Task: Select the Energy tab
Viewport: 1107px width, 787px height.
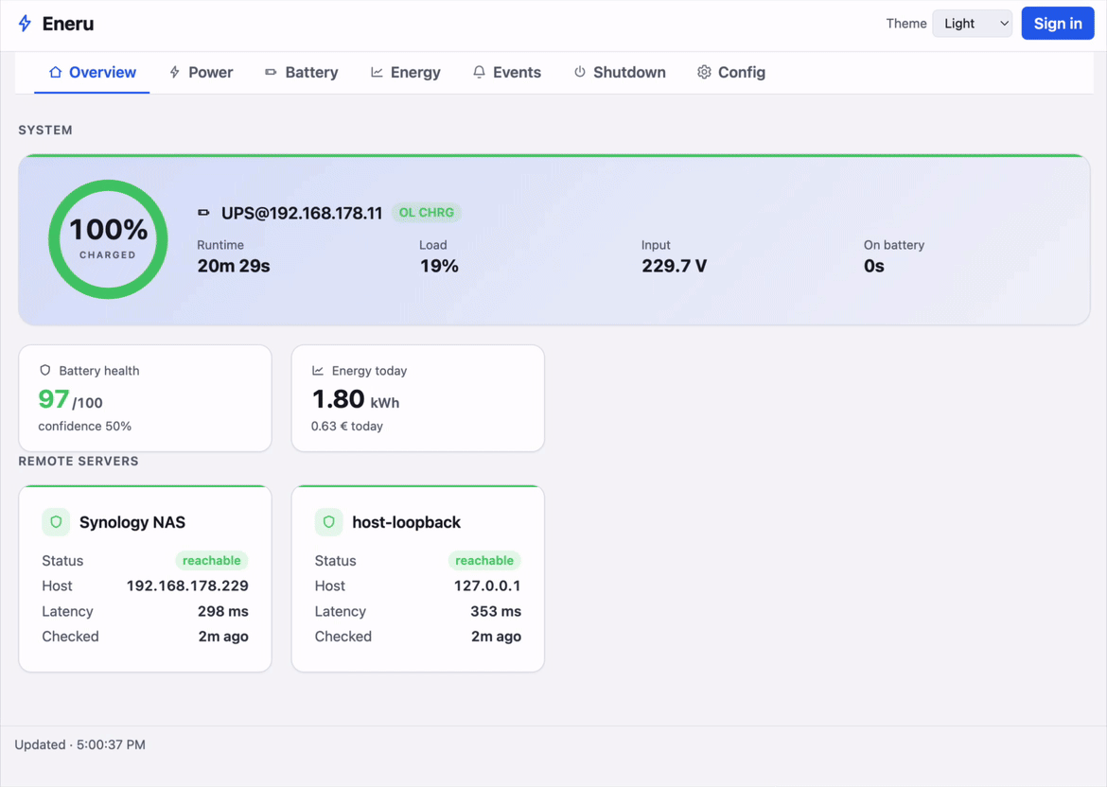Action: tap(405, 72)
